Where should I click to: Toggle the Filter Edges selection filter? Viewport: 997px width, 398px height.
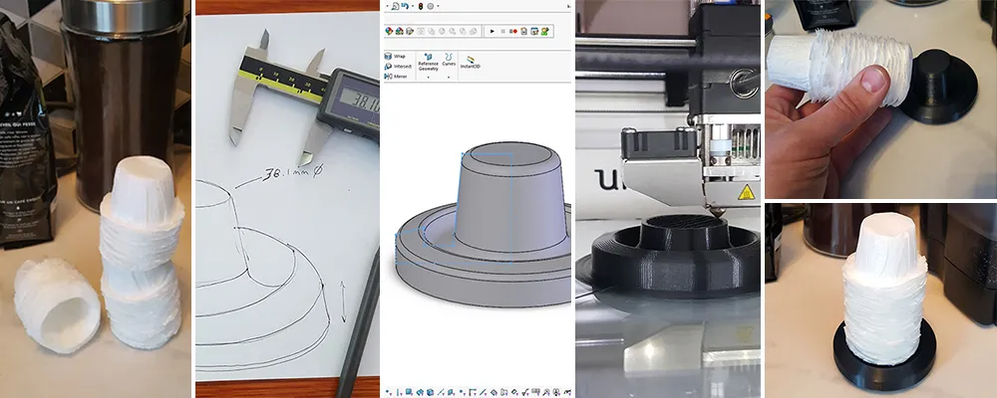[x=398, y=392]
